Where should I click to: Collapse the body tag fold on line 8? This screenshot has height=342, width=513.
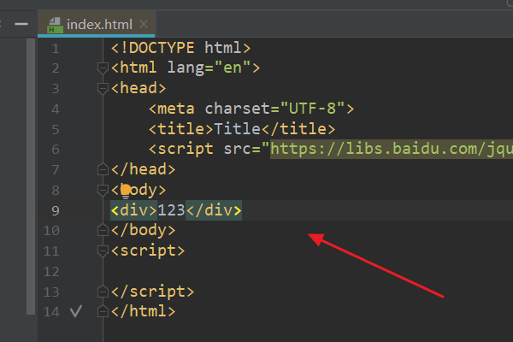click(x=103, y=190)
